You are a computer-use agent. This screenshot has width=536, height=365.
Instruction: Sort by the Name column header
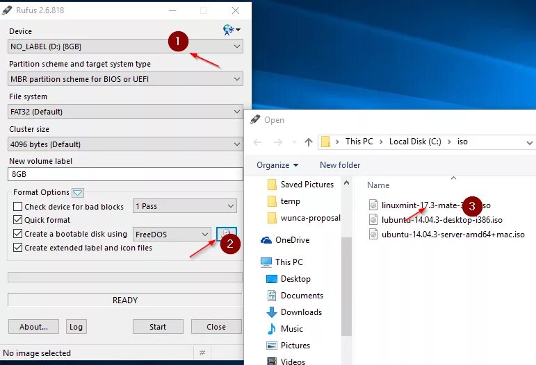[x=378, y=185]
